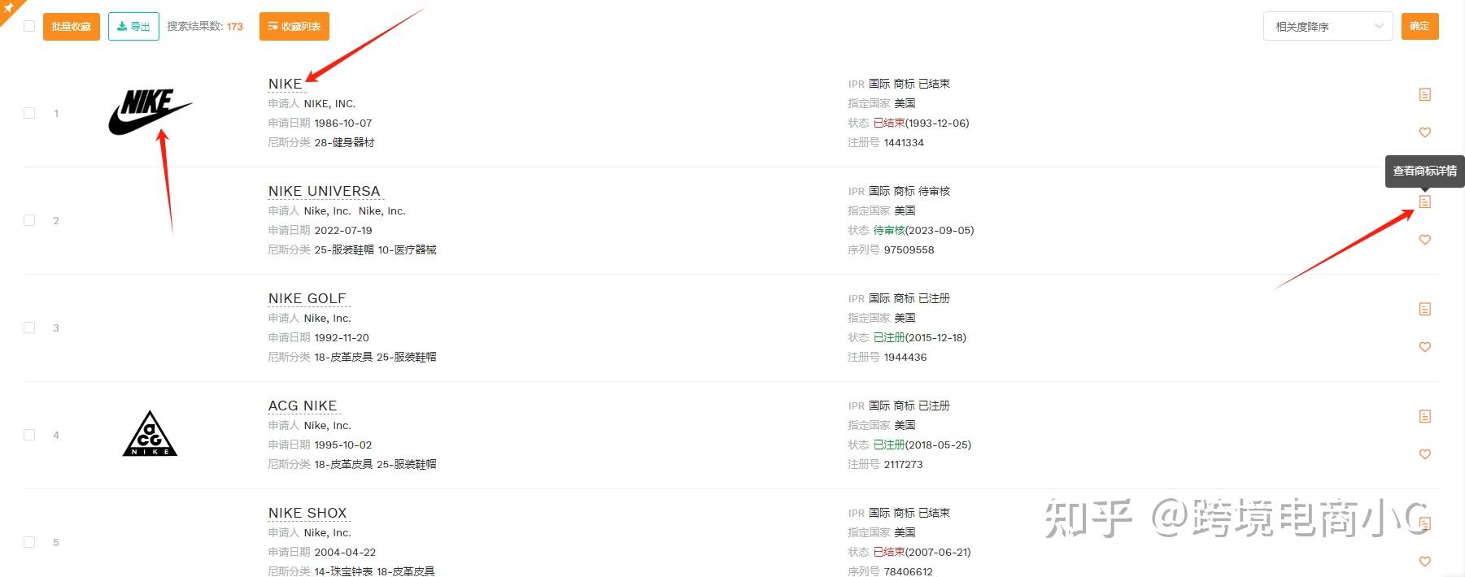Open details icon for first NIKE result
Screen dimensions: 1465x577
click(x=1424, y=95)
